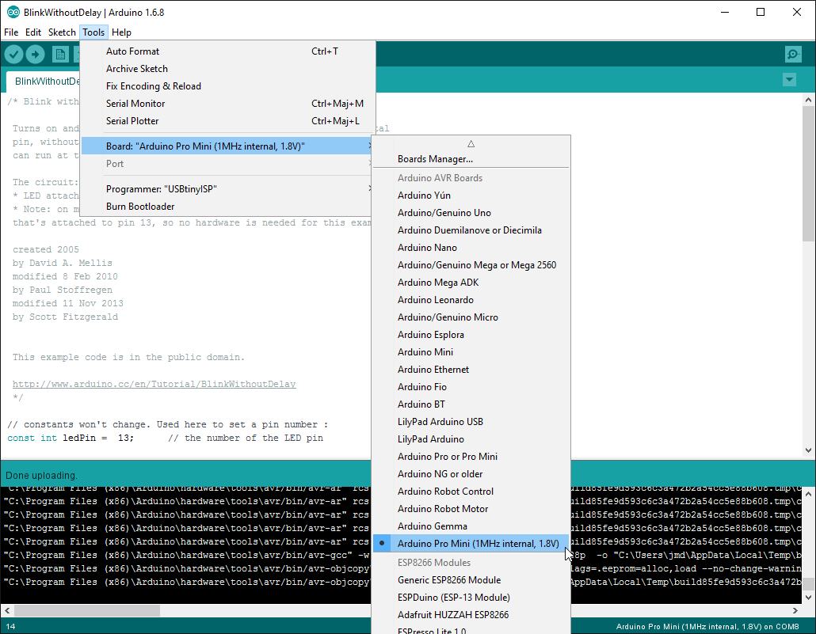This screenshot has width=816, height=634.
Task: Open the Help menu
Action: (121, 32)
